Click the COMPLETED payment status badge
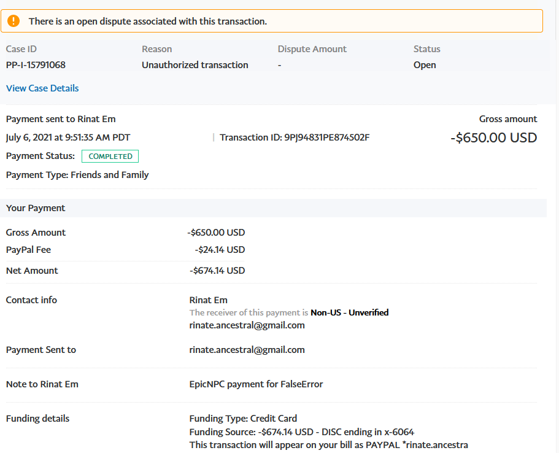The image size is (559, 453). [110, 157]
